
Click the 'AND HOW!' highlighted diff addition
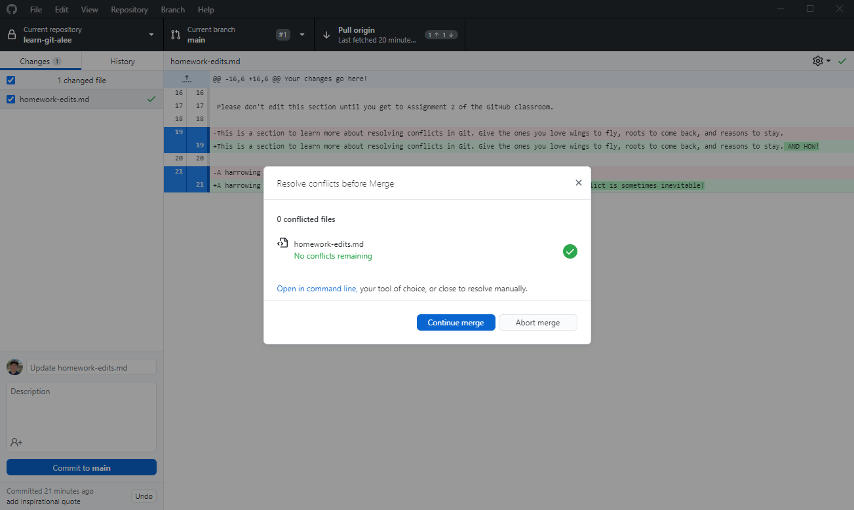(x=802, y=146)
